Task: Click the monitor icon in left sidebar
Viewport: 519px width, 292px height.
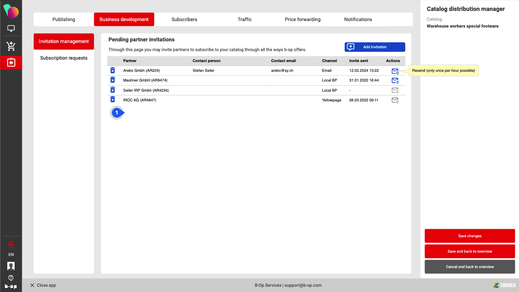Action: (11, 29)
